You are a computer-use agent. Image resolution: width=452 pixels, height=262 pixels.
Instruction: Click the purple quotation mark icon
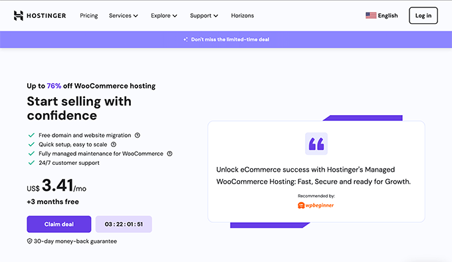coord(316,144)
